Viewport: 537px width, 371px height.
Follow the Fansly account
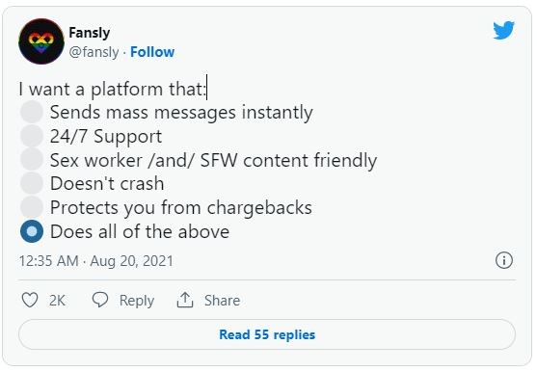pyautogui.click(x=152, y=52)
